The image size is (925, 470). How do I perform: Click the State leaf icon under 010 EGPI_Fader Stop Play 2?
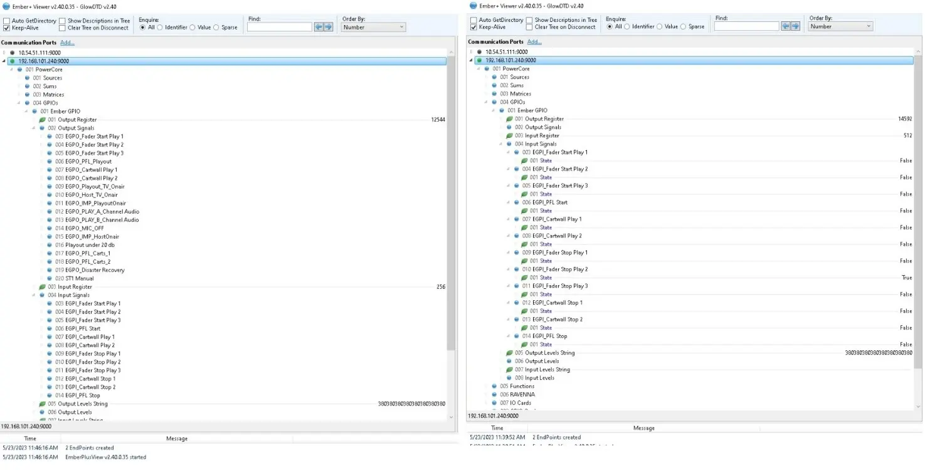[524, 278]
